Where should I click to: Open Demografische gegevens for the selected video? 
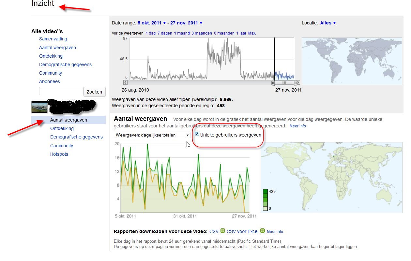[x=76, y=137]
